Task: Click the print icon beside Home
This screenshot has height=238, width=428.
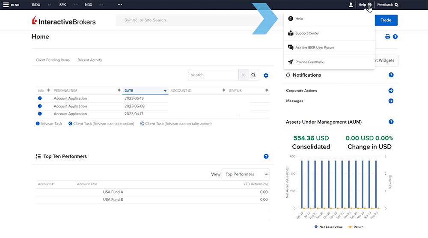Action: tap(388, 37)
